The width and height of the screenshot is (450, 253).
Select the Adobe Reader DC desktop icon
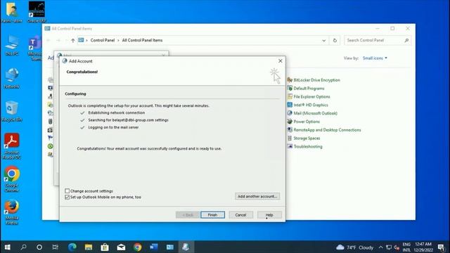[x=12, y=146]
